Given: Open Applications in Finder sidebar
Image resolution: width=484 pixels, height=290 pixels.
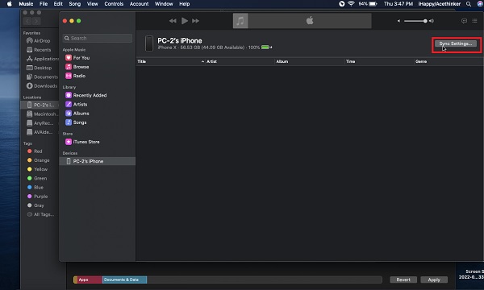Looking at the screenshot, I should (42, 59).
